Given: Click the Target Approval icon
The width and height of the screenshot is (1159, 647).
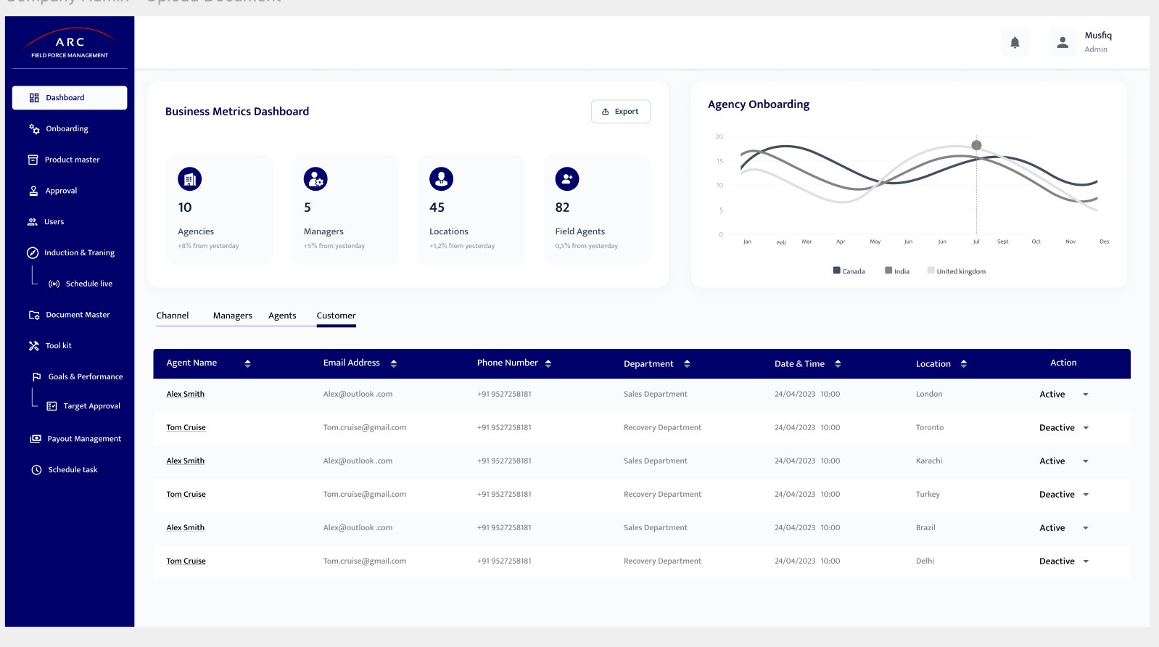Looking at the screenshot, I should pos(51,406).
